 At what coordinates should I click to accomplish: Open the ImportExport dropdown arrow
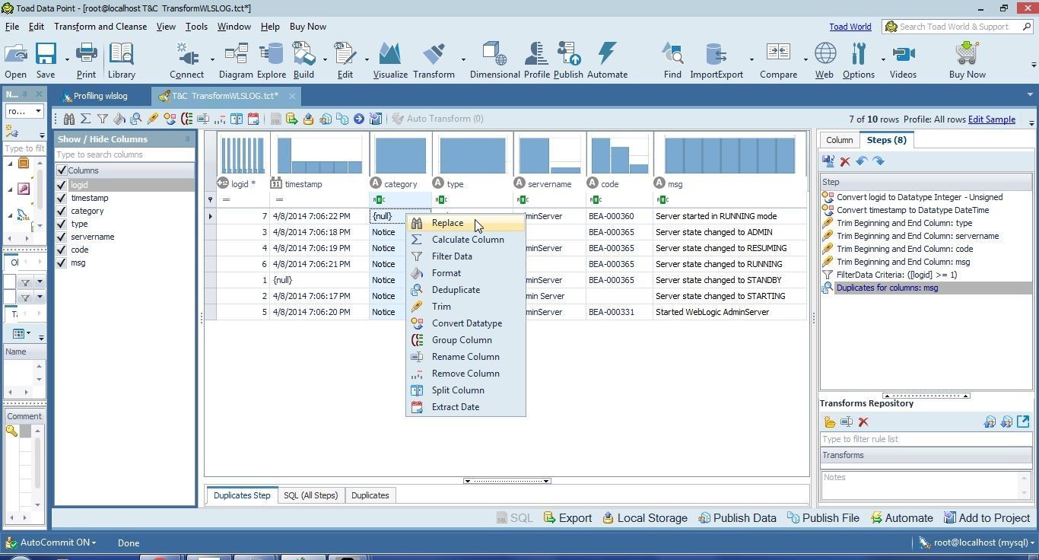[x=751, y=59]
